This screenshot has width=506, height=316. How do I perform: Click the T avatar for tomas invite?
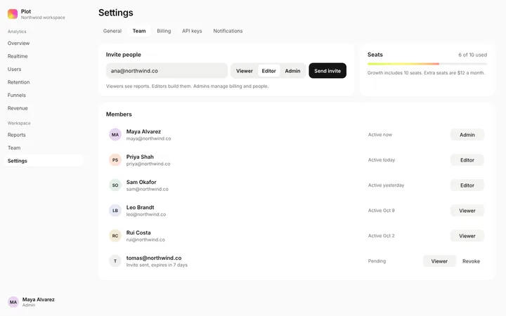point(115,261)
